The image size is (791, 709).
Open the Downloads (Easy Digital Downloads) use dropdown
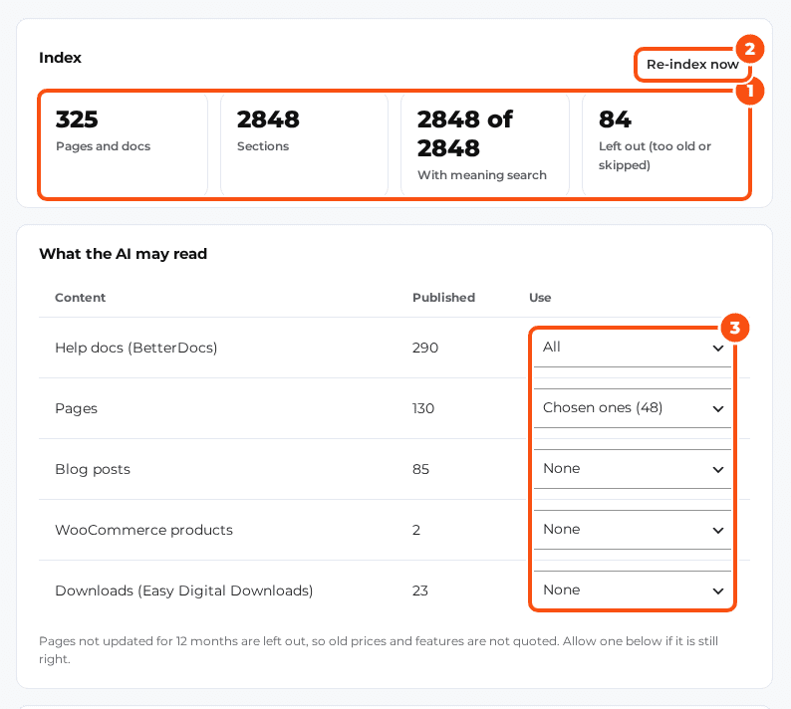point(632,590)
